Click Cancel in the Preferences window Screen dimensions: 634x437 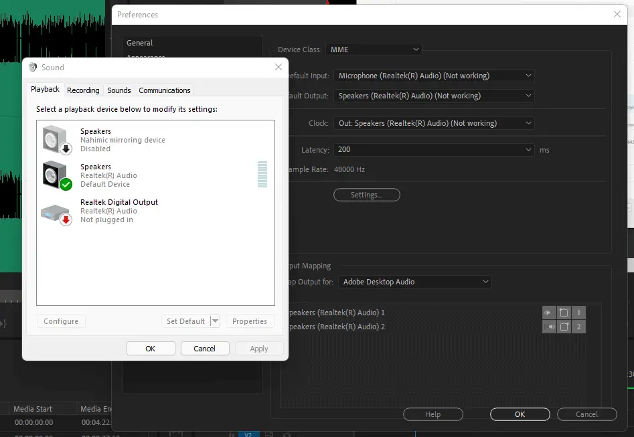click(586, 414)
